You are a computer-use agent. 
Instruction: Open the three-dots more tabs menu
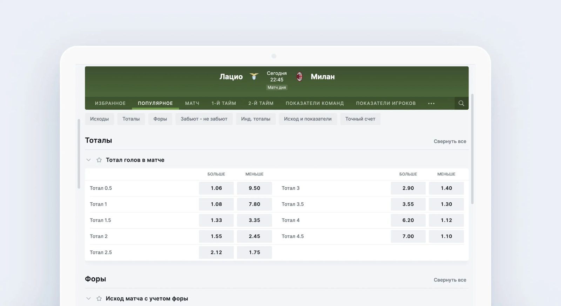coord(431,103)
